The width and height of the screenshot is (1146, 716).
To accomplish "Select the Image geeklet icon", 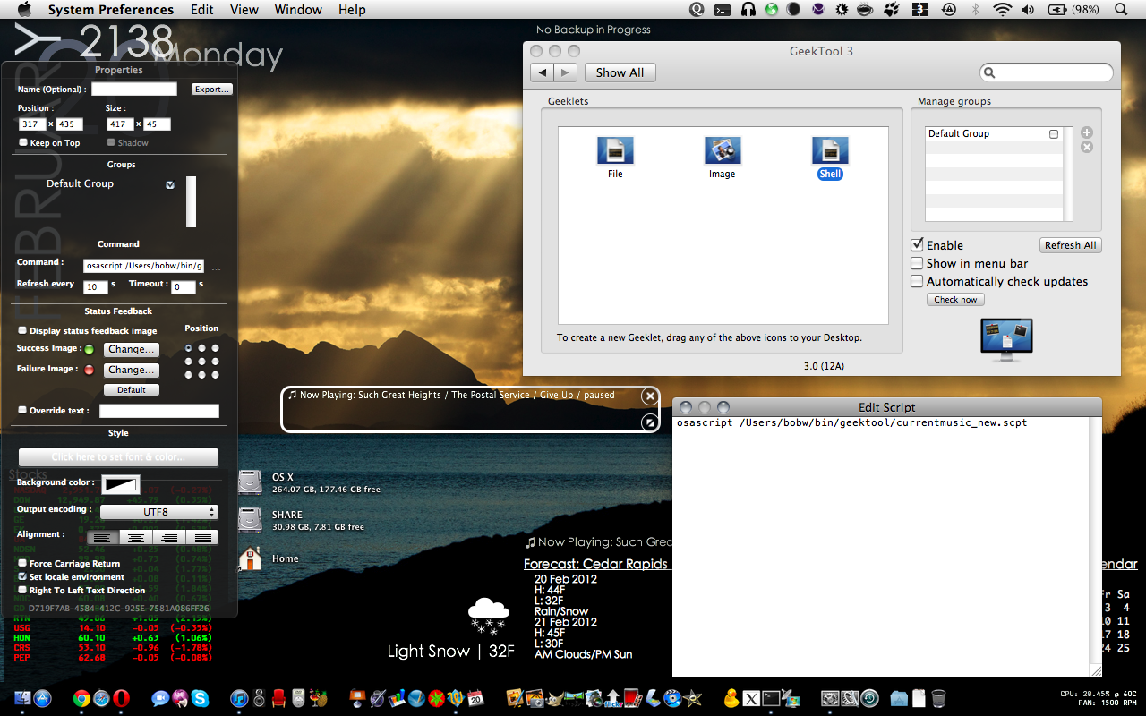I will (x=723, y=150).
